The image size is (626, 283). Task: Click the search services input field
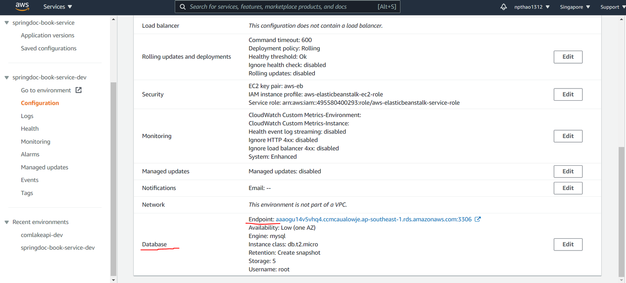(x=281, y=7)
